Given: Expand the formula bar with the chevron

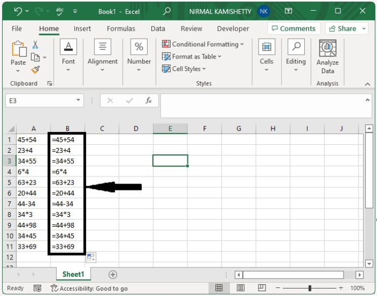Looking at the screenshot, I should pyautogui.click(x=367, y=100).
